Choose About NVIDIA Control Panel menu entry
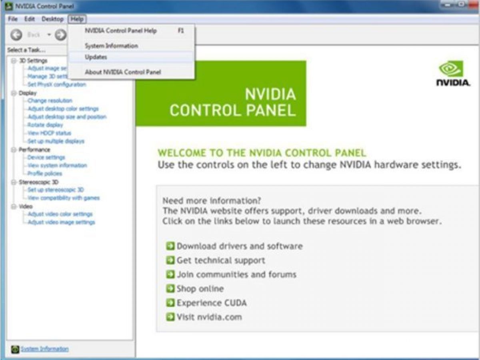Viewport: 480px width, 360px height. pyautogui.click(x=123, y=72)
